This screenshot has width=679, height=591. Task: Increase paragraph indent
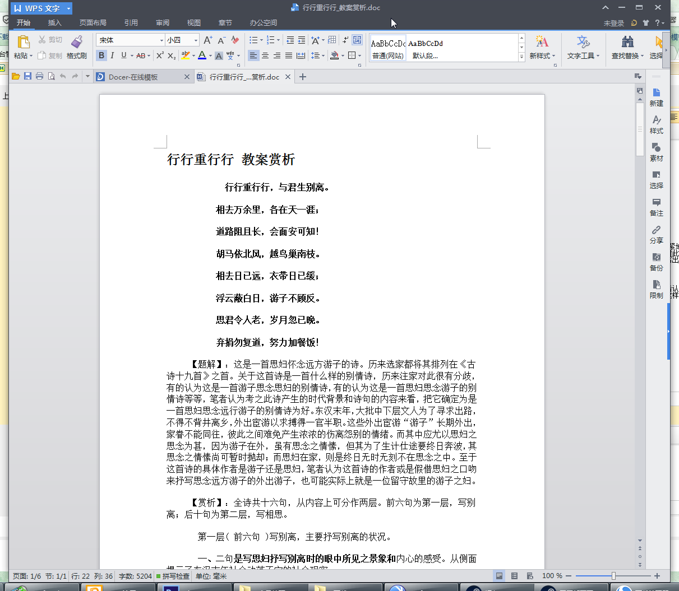pos(302,40)
